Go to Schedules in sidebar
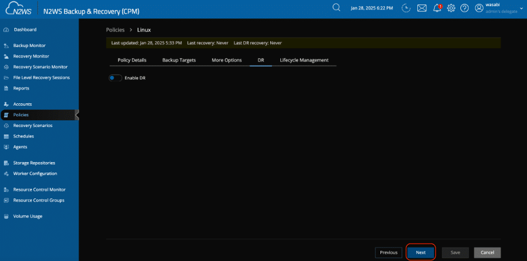Image resolution: width=527 pixels, height=261 pixels. [23, 136]
